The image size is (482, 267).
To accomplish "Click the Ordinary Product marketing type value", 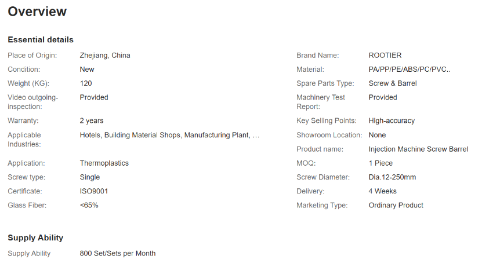I will 396,205.
